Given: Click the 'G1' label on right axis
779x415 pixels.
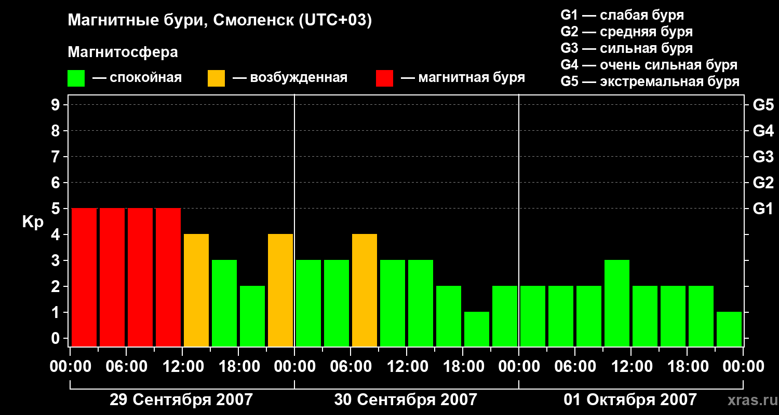Looking at the screenshot, I should click(763, 209).
